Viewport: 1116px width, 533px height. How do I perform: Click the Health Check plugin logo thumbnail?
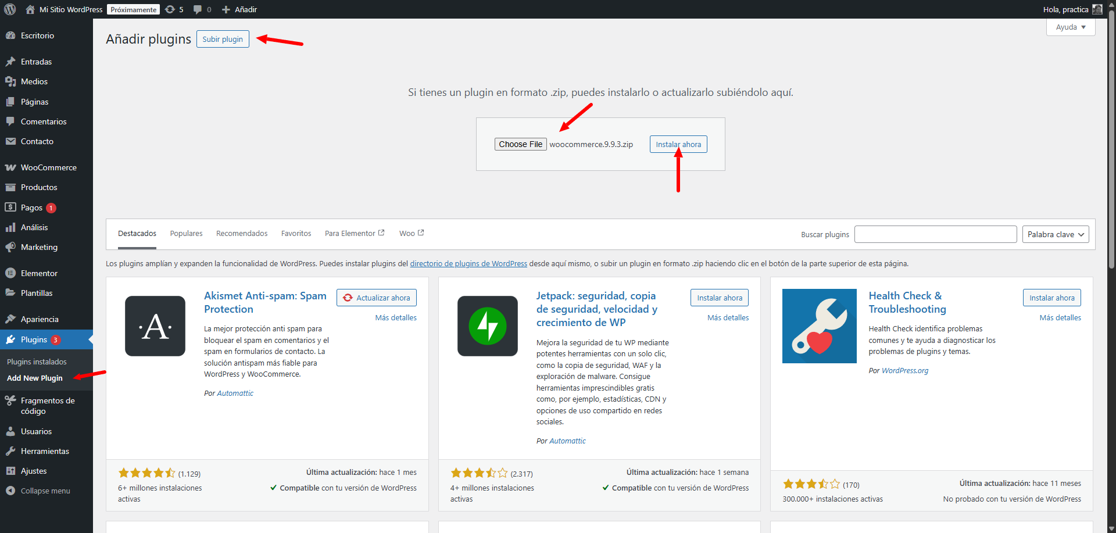(x=820, y=326)
